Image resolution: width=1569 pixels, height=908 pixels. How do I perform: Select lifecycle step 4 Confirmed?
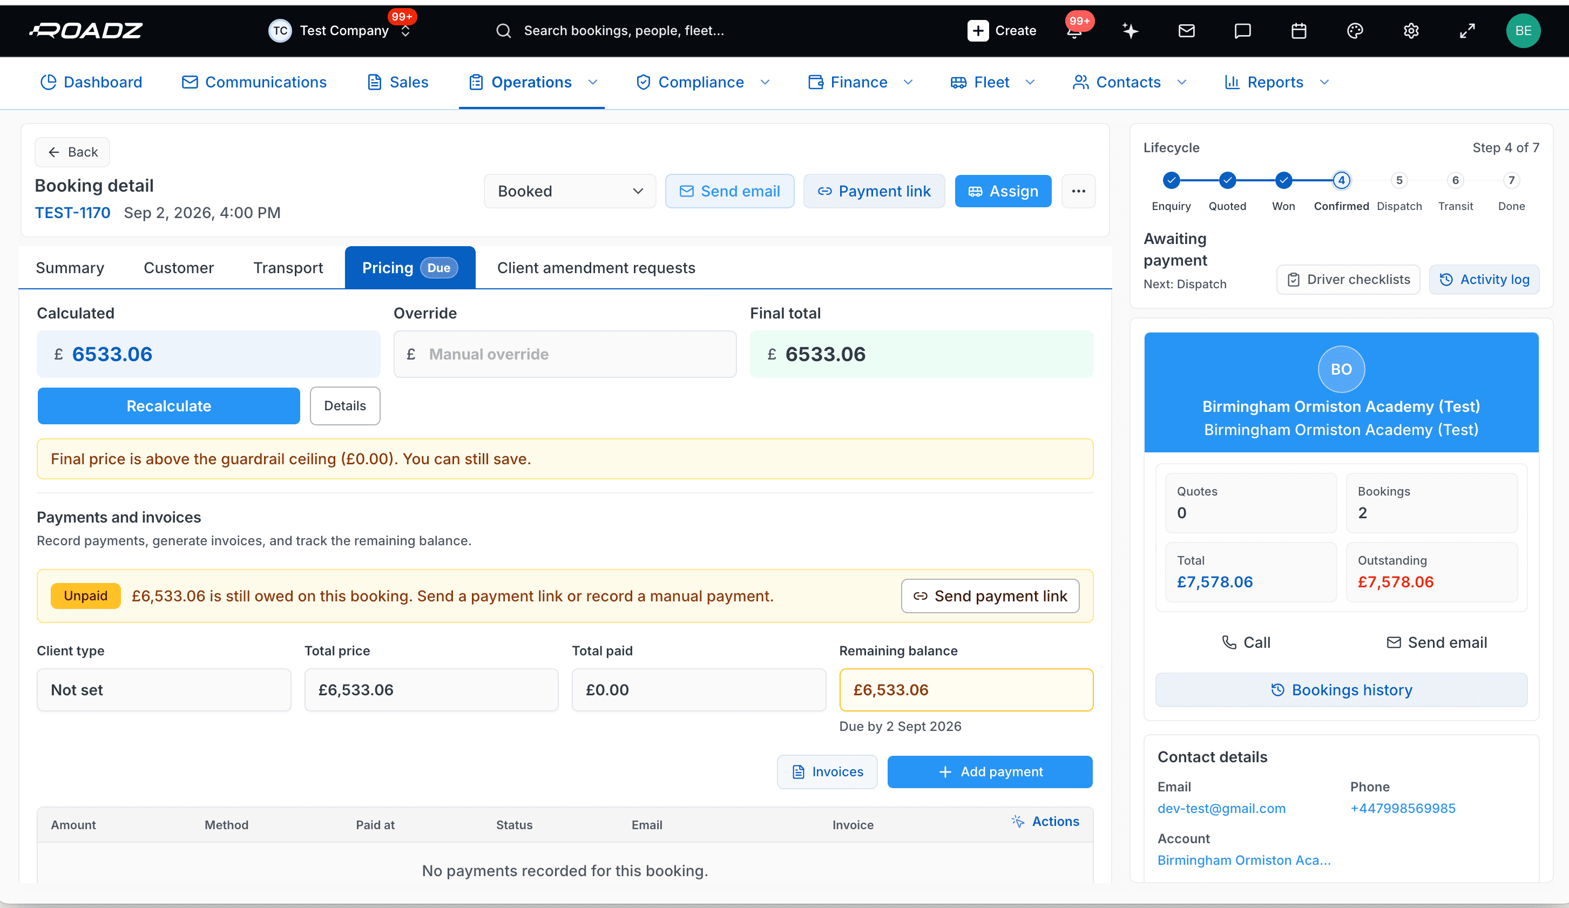[1341, 180]
